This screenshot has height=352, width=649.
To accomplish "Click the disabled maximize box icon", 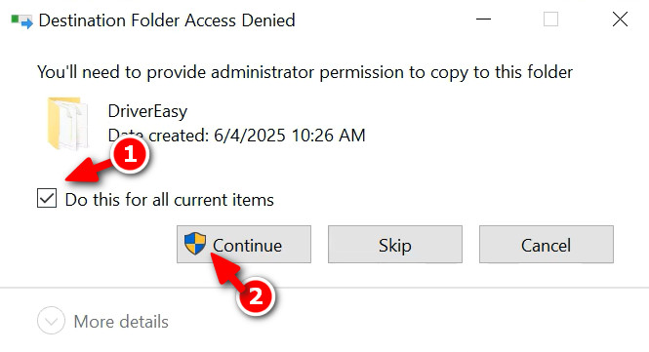I will click(550, 20).
